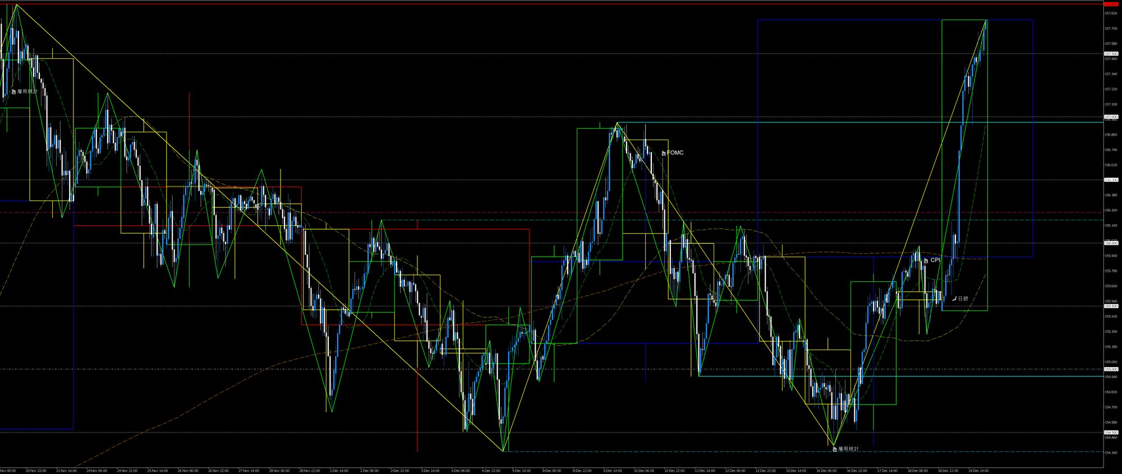Image resolution: width=1122 pixels, height=474 pixels.
Task: Click the 雇用統計 icon near the December low
Action: click(x=835, y=449)
